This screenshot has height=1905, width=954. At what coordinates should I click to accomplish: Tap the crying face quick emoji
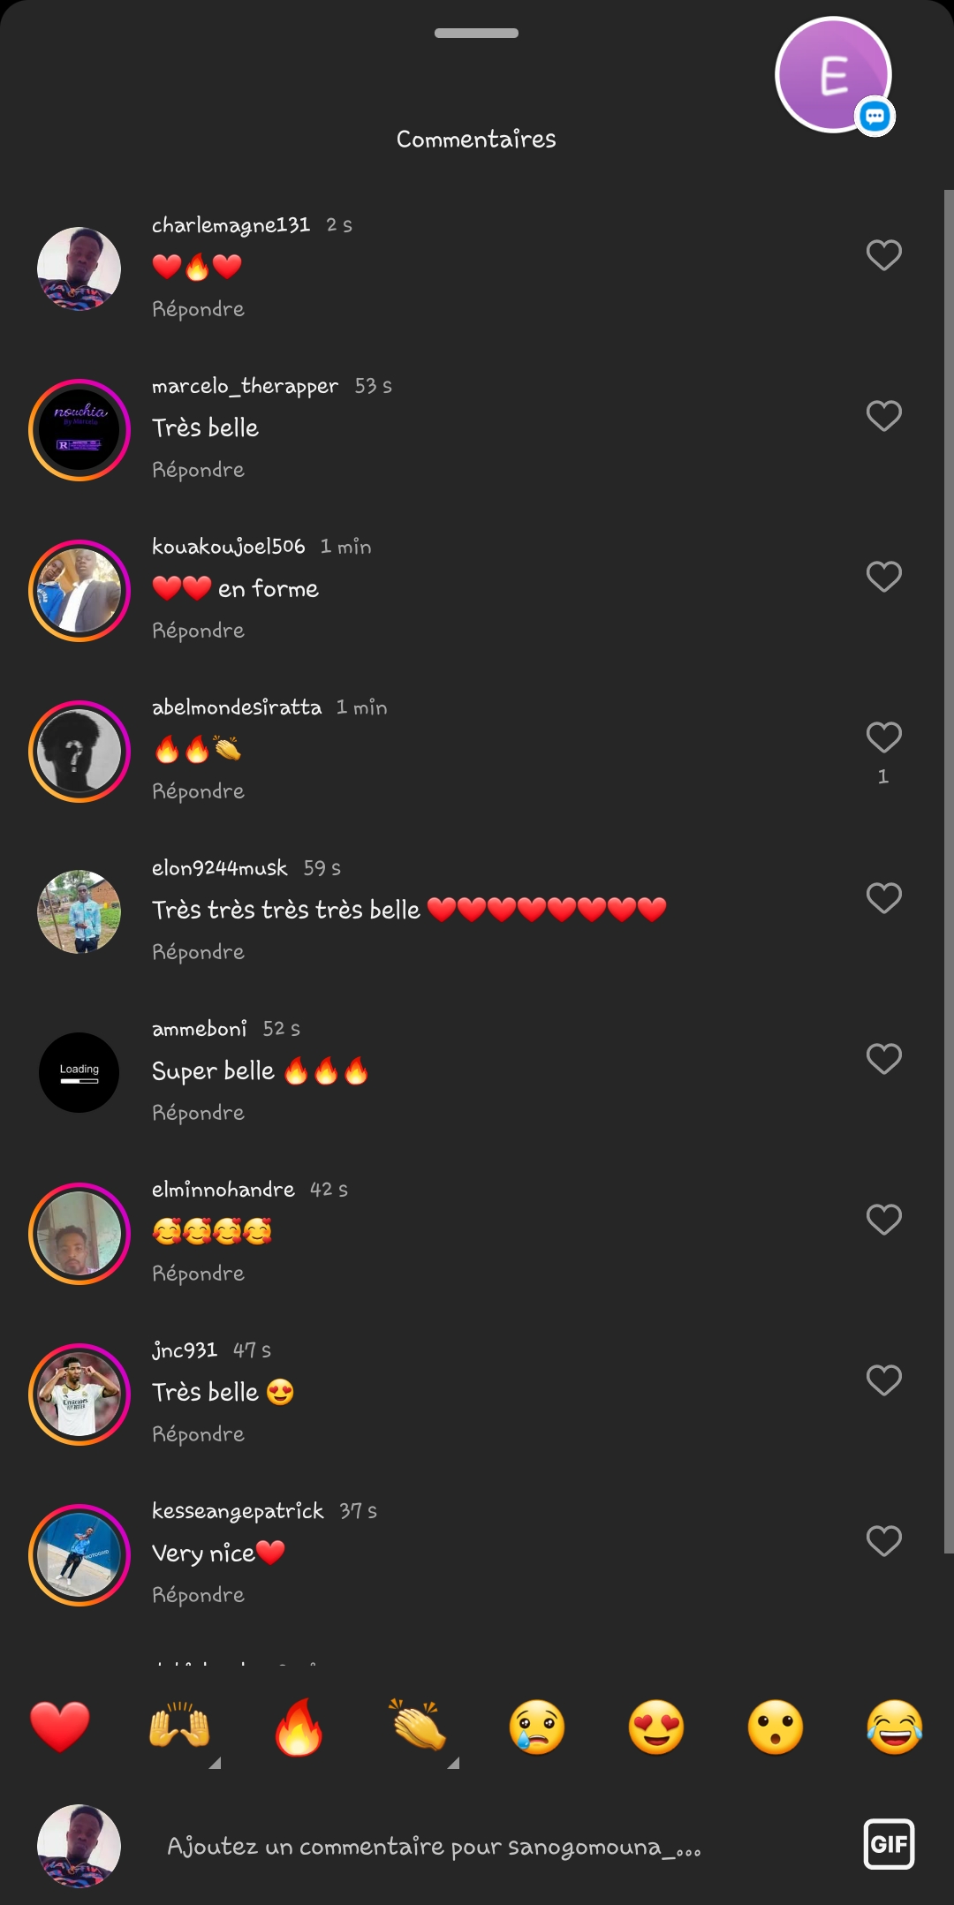(537, 1726)
